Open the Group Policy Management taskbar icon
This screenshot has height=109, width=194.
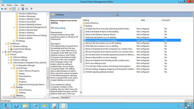(54, 106)
